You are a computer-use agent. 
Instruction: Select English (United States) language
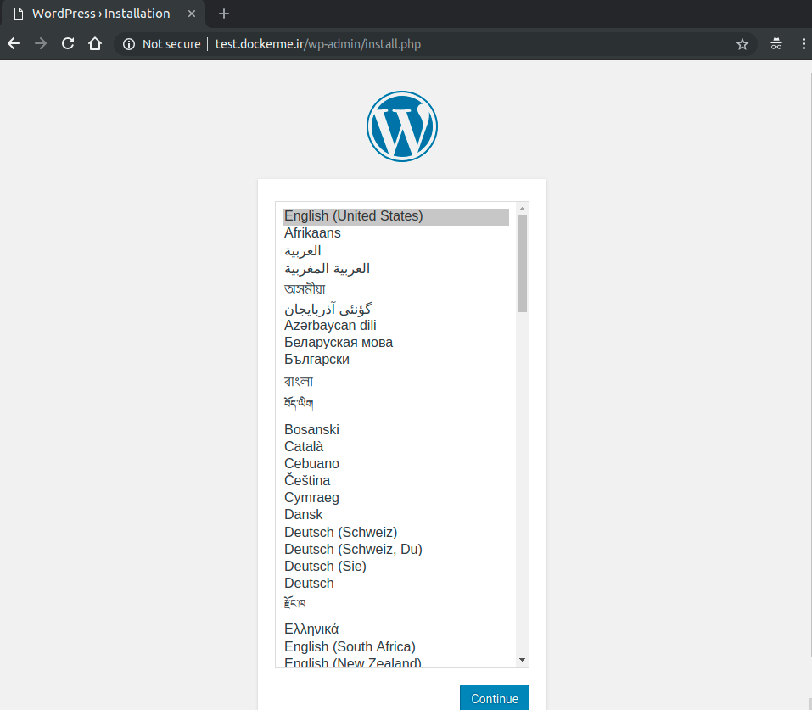pos(395,216)
